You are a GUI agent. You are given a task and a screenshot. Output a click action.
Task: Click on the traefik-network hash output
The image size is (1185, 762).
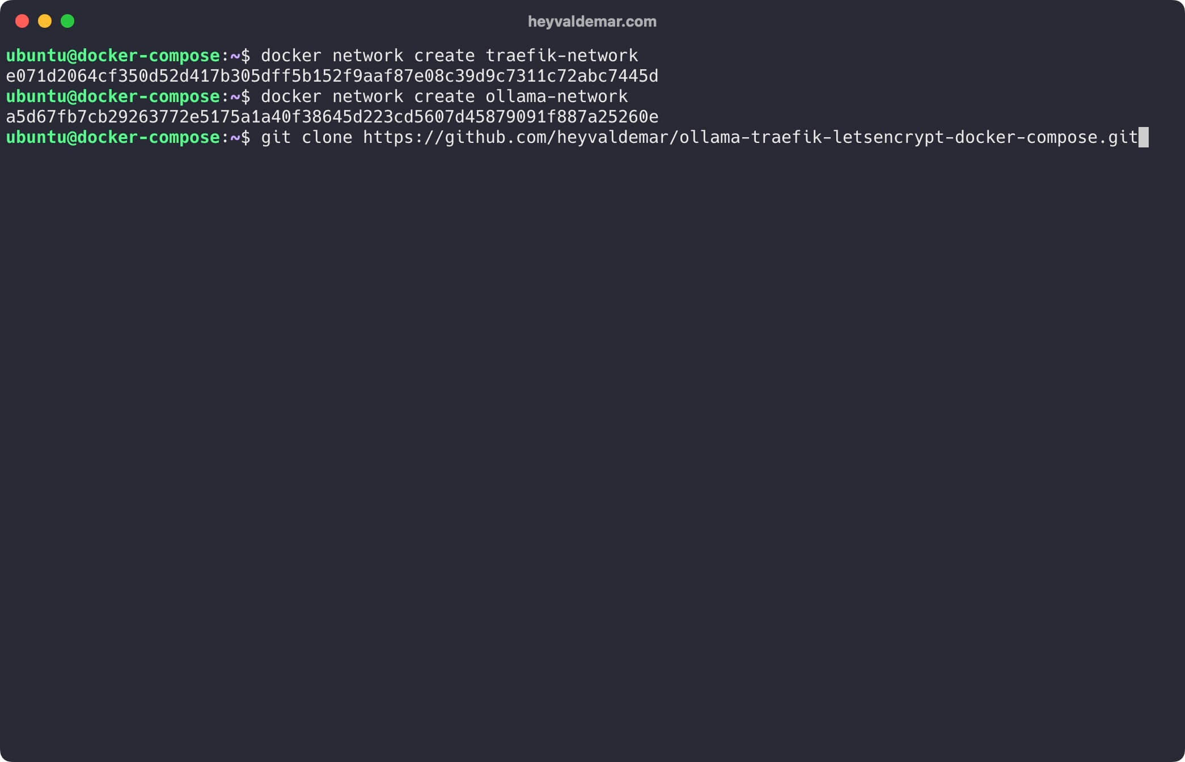[332, 75]
